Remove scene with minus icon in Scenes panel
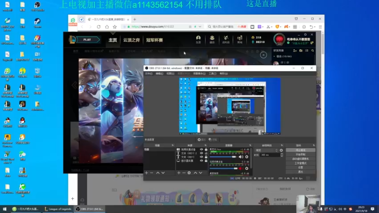Screen dimensions: 379x213 [152, 173]
